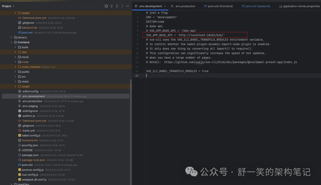
Task: Click the github vue-cli URL in line 12
Action: click(231, 62)
